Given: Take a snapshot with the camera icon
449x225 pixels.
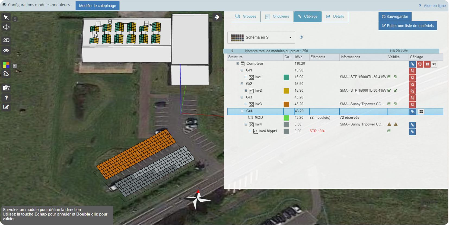Looking at the screenshot, I should click(x=6, y=88).
